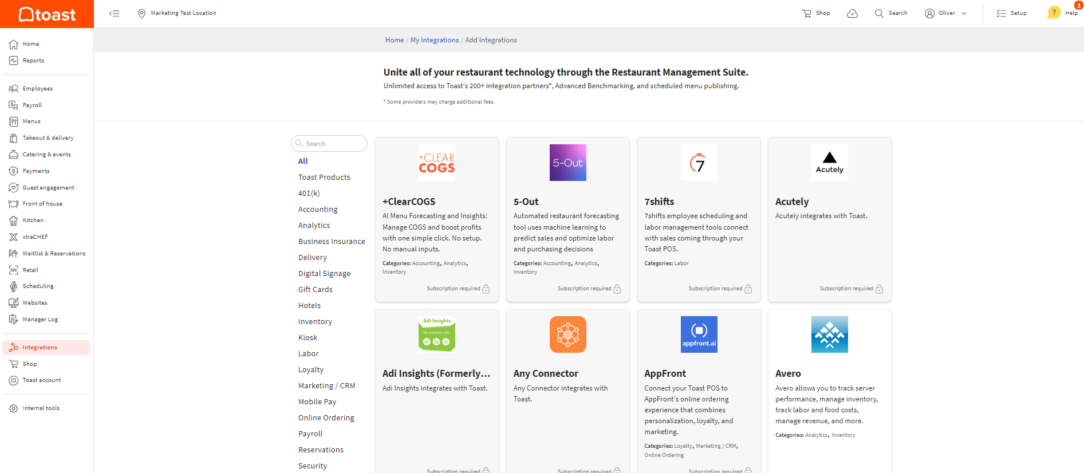Open the AppFront integration logo
This screenshot has width=1084, height=473.
tap(699, 334)
